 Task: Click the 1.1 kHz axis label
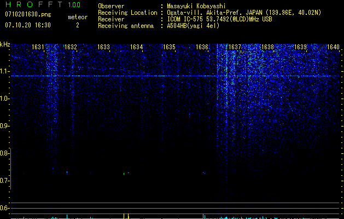(4, 71)
